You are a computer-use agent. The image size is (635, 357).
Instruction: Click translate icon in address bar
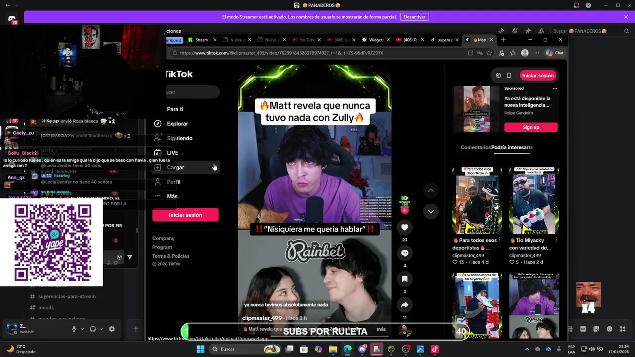point(480,53)
